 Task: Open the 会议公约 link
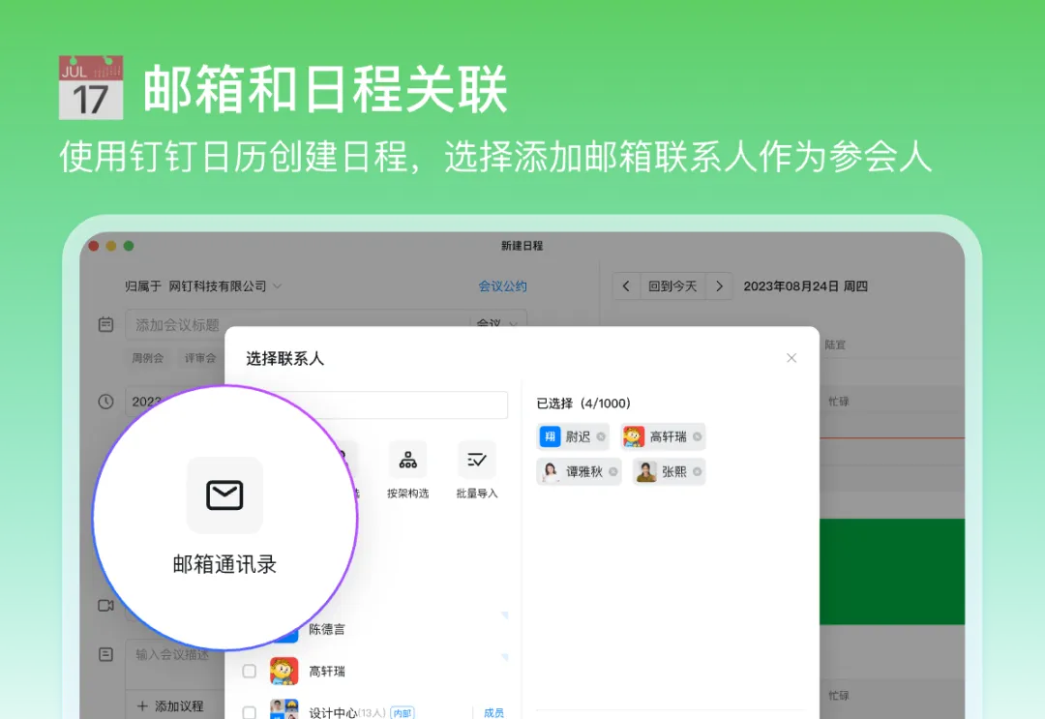click(x=502, y=285)
